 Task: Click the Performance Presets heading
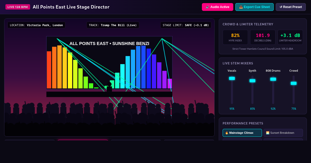tap(243, 123)
